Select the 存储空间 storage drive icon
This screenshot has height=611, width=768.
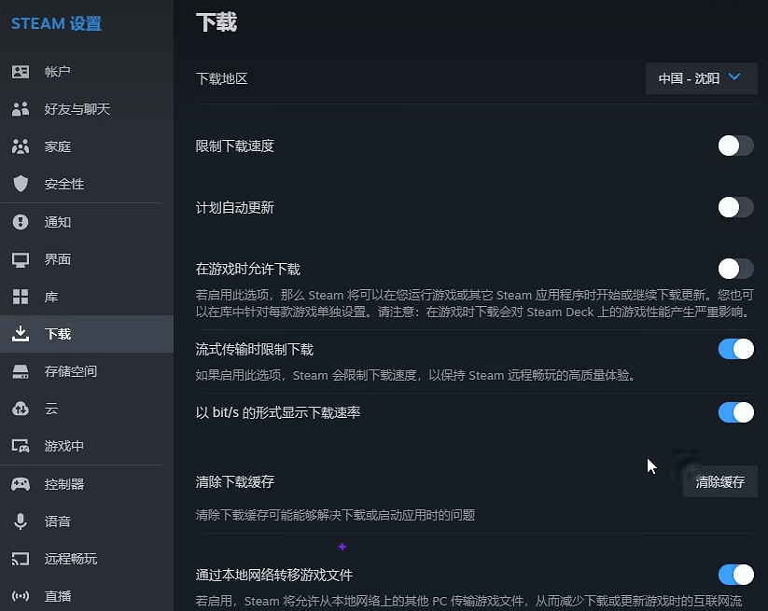click(x=21, y=371)
